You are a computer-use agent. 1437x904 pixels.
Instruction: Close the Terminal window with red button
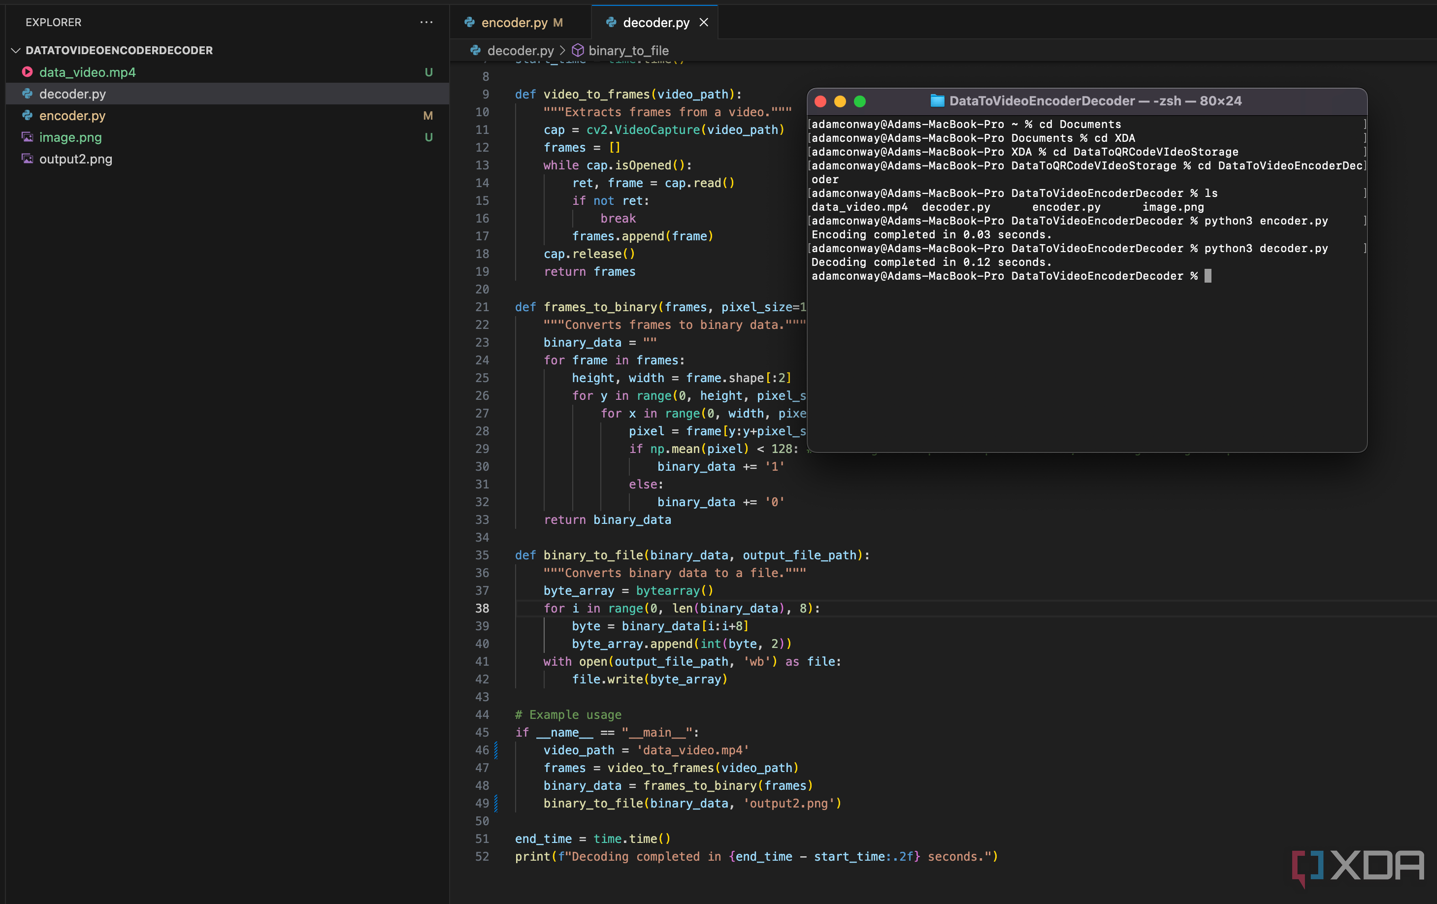[820, 101]
